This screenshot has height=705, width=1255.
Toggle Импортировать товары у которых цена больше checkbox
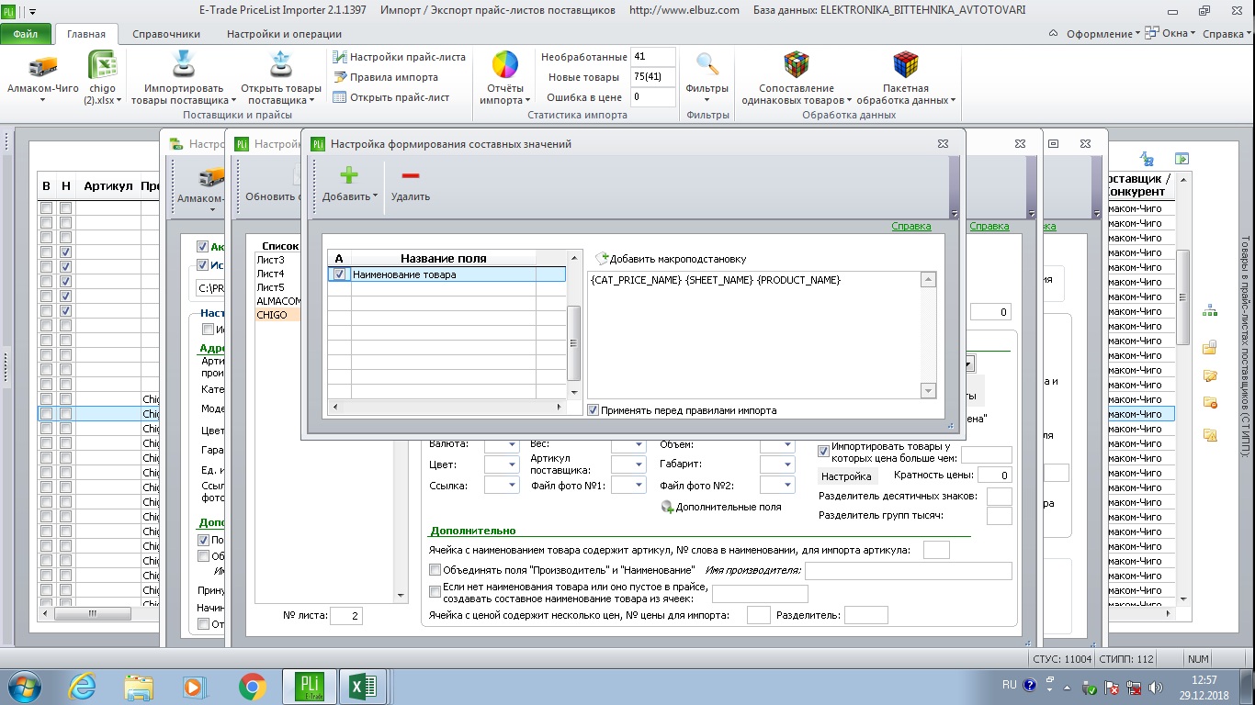pos(824,452)
